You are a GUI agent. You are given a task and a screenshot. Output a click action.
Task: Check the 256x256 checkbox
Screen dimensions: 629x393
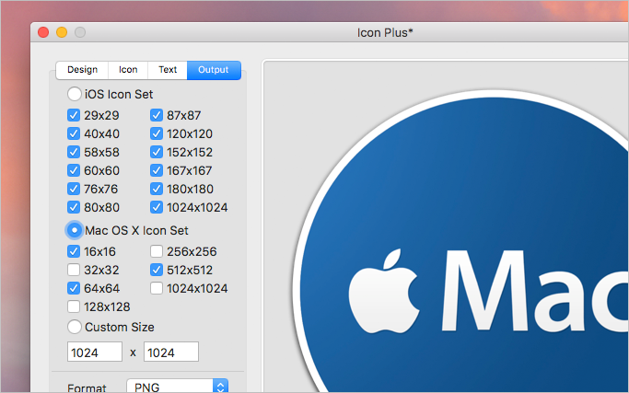(x=157, y=251)
